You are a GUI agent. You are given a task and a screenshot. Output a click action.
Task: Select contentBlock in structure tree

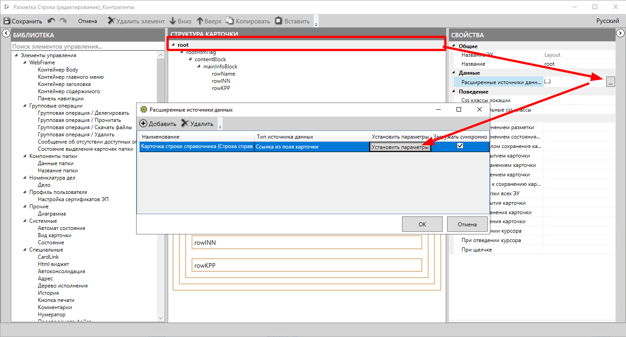(210, 59)
